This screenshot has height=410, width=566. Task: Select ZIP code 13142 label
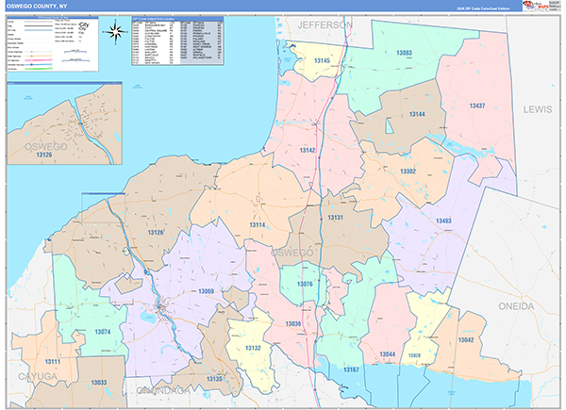308,151
